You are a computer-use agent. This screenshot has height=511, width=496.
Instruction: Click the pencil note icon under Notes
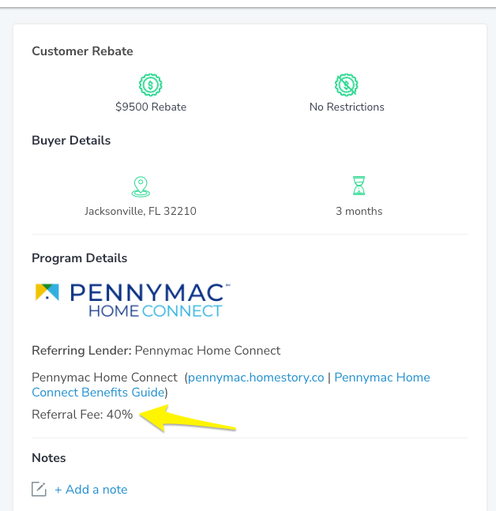coord(39,490)
